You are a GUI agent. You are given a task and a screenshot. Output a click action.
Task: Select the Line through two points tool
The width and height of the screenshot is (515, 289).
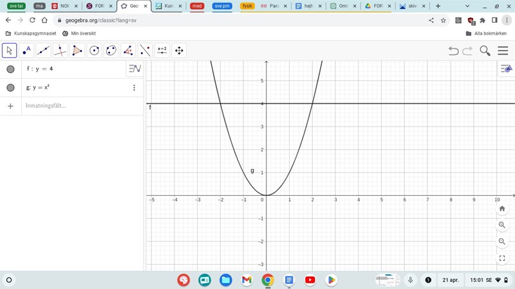43,50
